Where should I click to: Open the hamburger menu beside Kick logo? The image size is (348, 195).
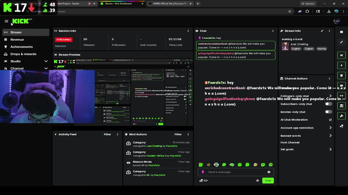[7, 21]
